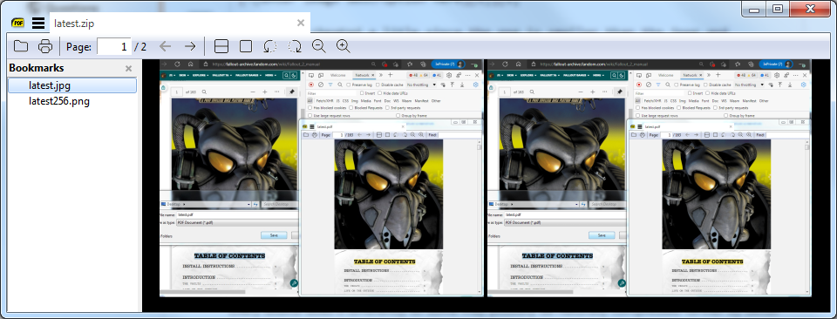Select the latest.zip tab
837x319 pixels.
(180, 23)
